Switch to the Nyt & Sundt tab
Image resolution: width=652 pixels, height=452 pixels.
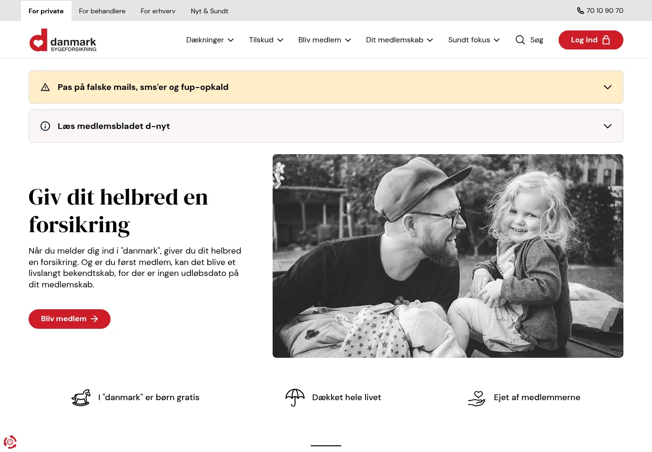209,11
